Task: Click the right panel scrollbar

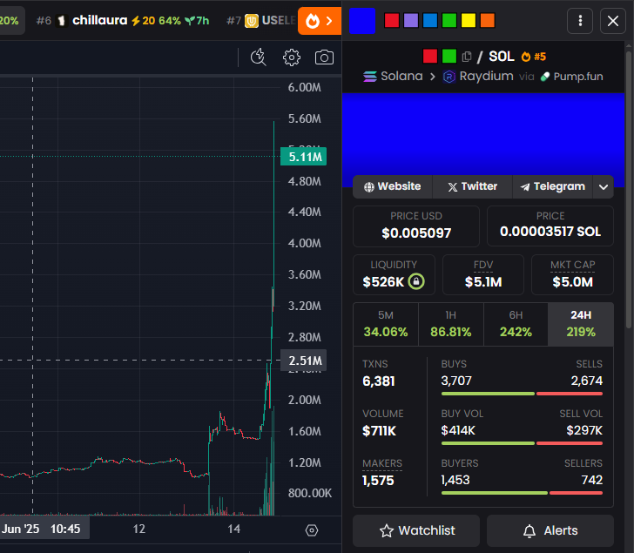Action: pos(629,190)
